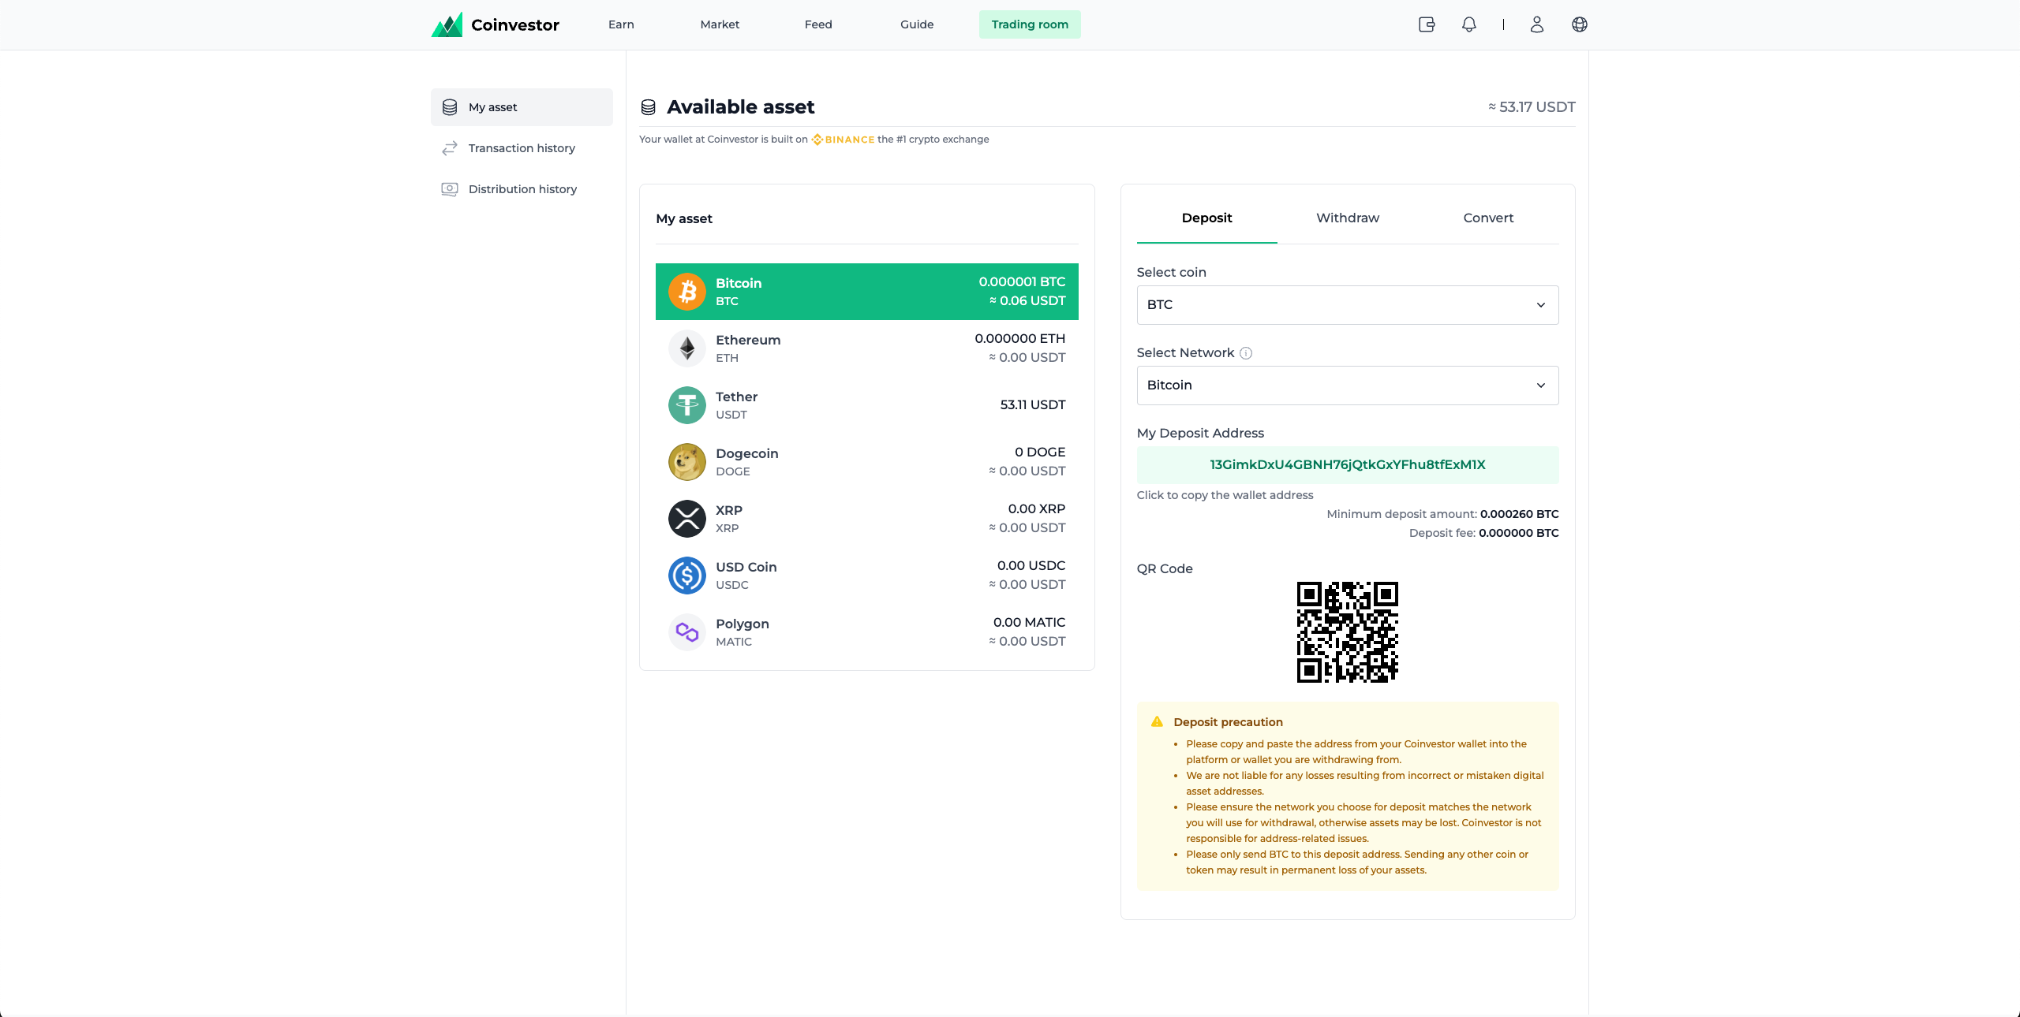Click the globe language icon

click(x=1579, y=24)
